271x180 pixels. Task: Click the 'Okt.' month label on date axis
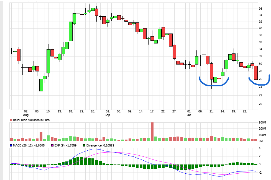(189, 115)
